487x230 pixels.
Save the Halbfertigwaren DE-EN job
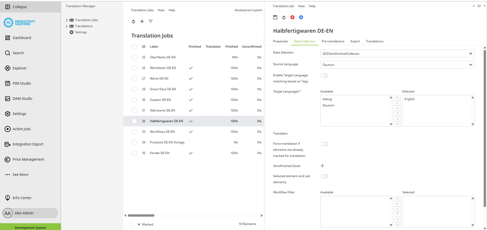click(275, 17)
